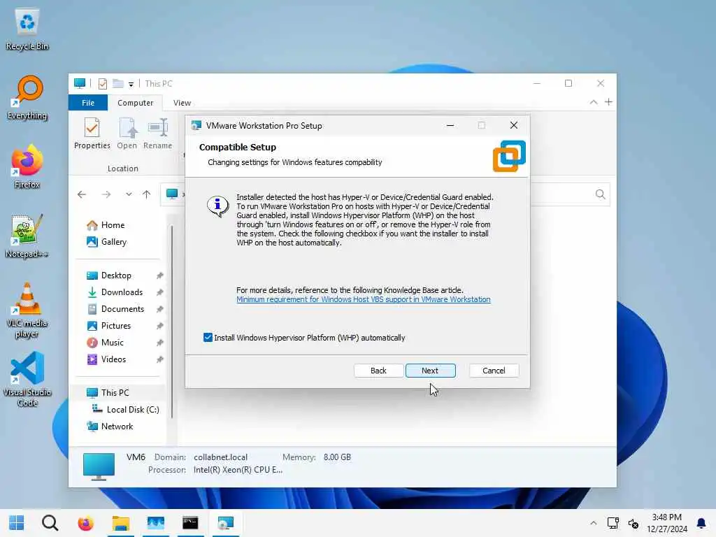Unpin Desktop via its pin icon

tap(160, 275)
